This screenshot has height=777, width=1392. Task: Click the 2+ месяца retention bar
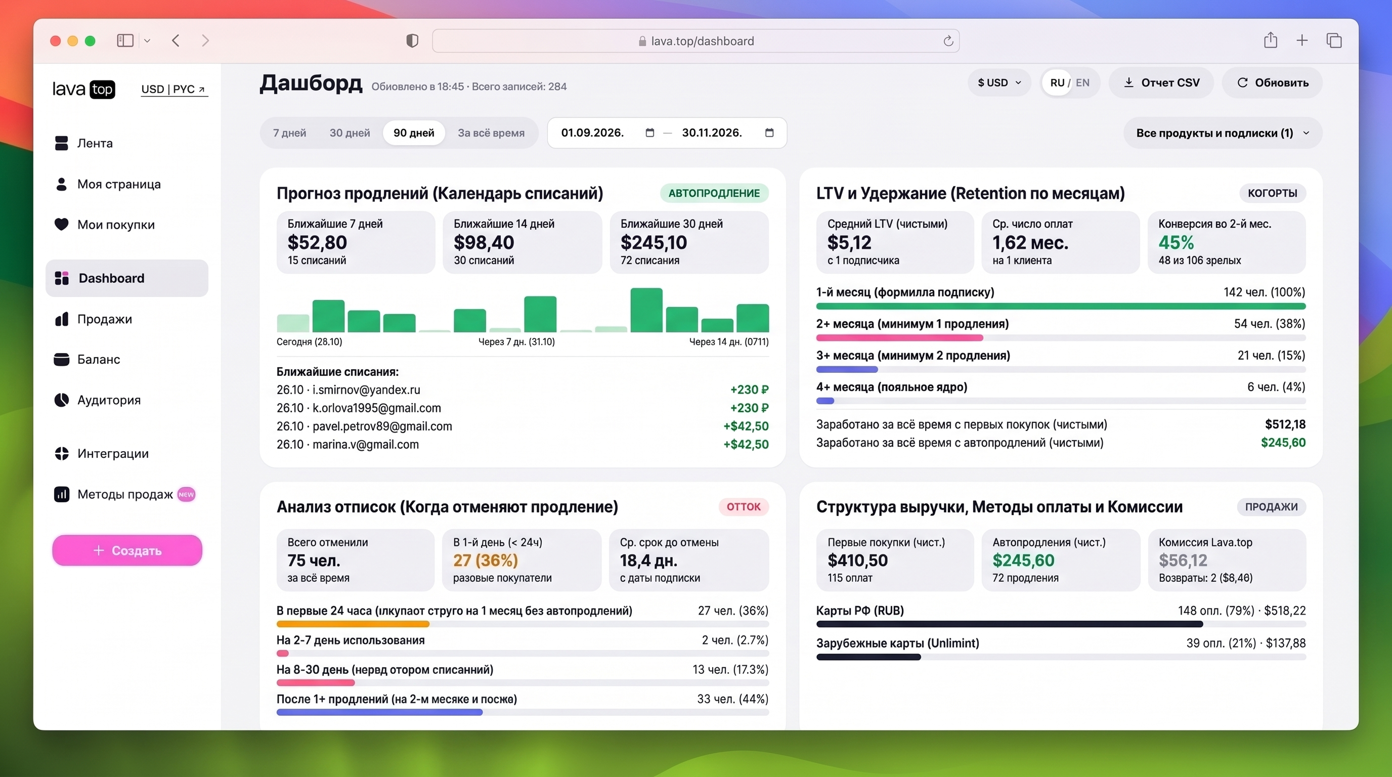[x=1061, y=338]
